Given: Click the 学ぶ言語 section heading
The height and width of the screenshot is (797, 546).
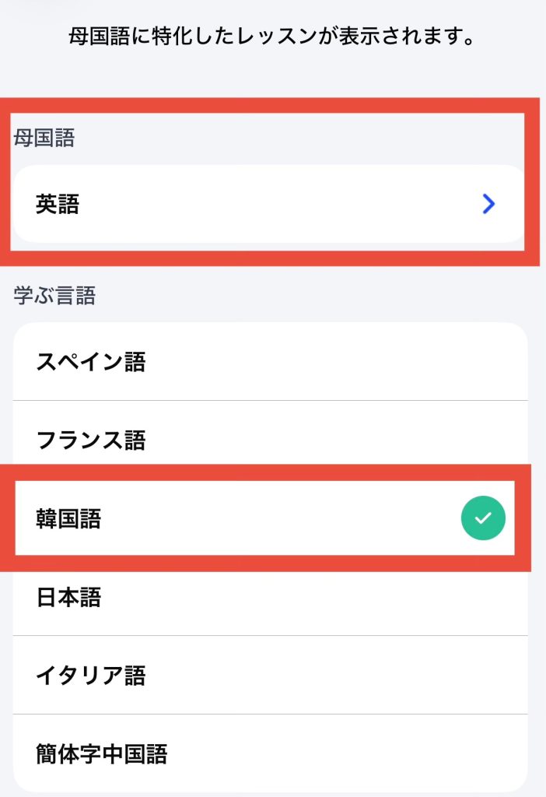Looking at the screenshot, I should pos(54,295).
